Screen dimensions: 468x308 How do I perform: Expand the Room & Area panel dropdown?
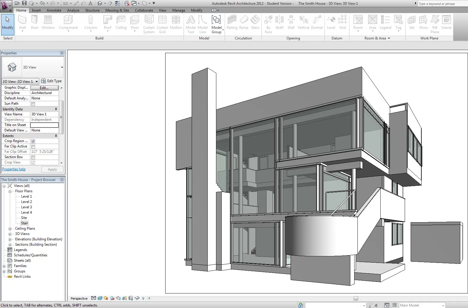coord(389,38)
